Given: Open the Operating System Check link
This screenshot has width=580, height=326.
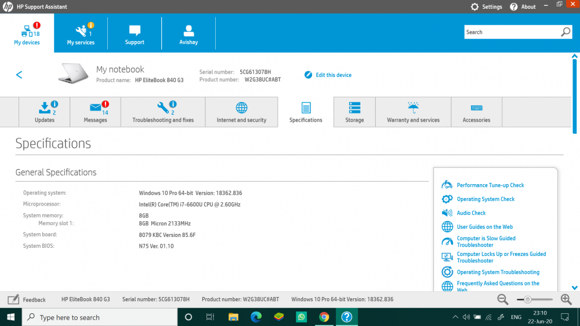Looking at the screenshot, I should pos(485,199).
